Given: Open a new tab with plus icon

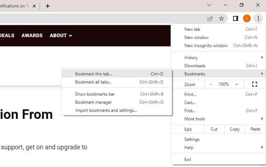Looking at the screenshot, I should [48, 6].
